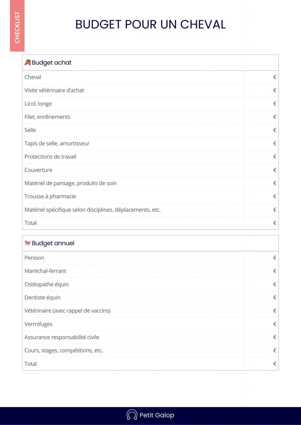Screen dimensions: 301x425
Task: Click the Petit Galop horseshoe logo
Action: click(132, 415)
